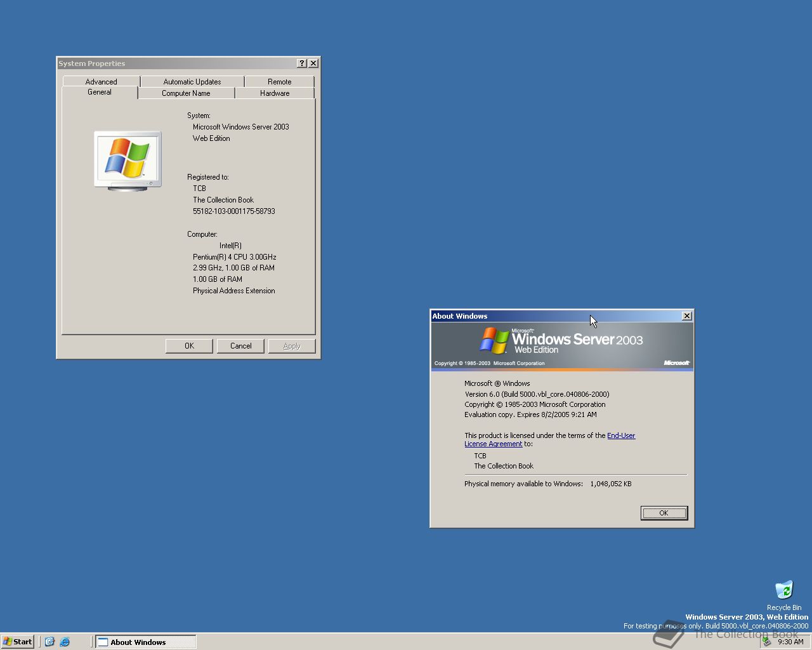
Task: Click OK in System Properties
Action: 189,346
